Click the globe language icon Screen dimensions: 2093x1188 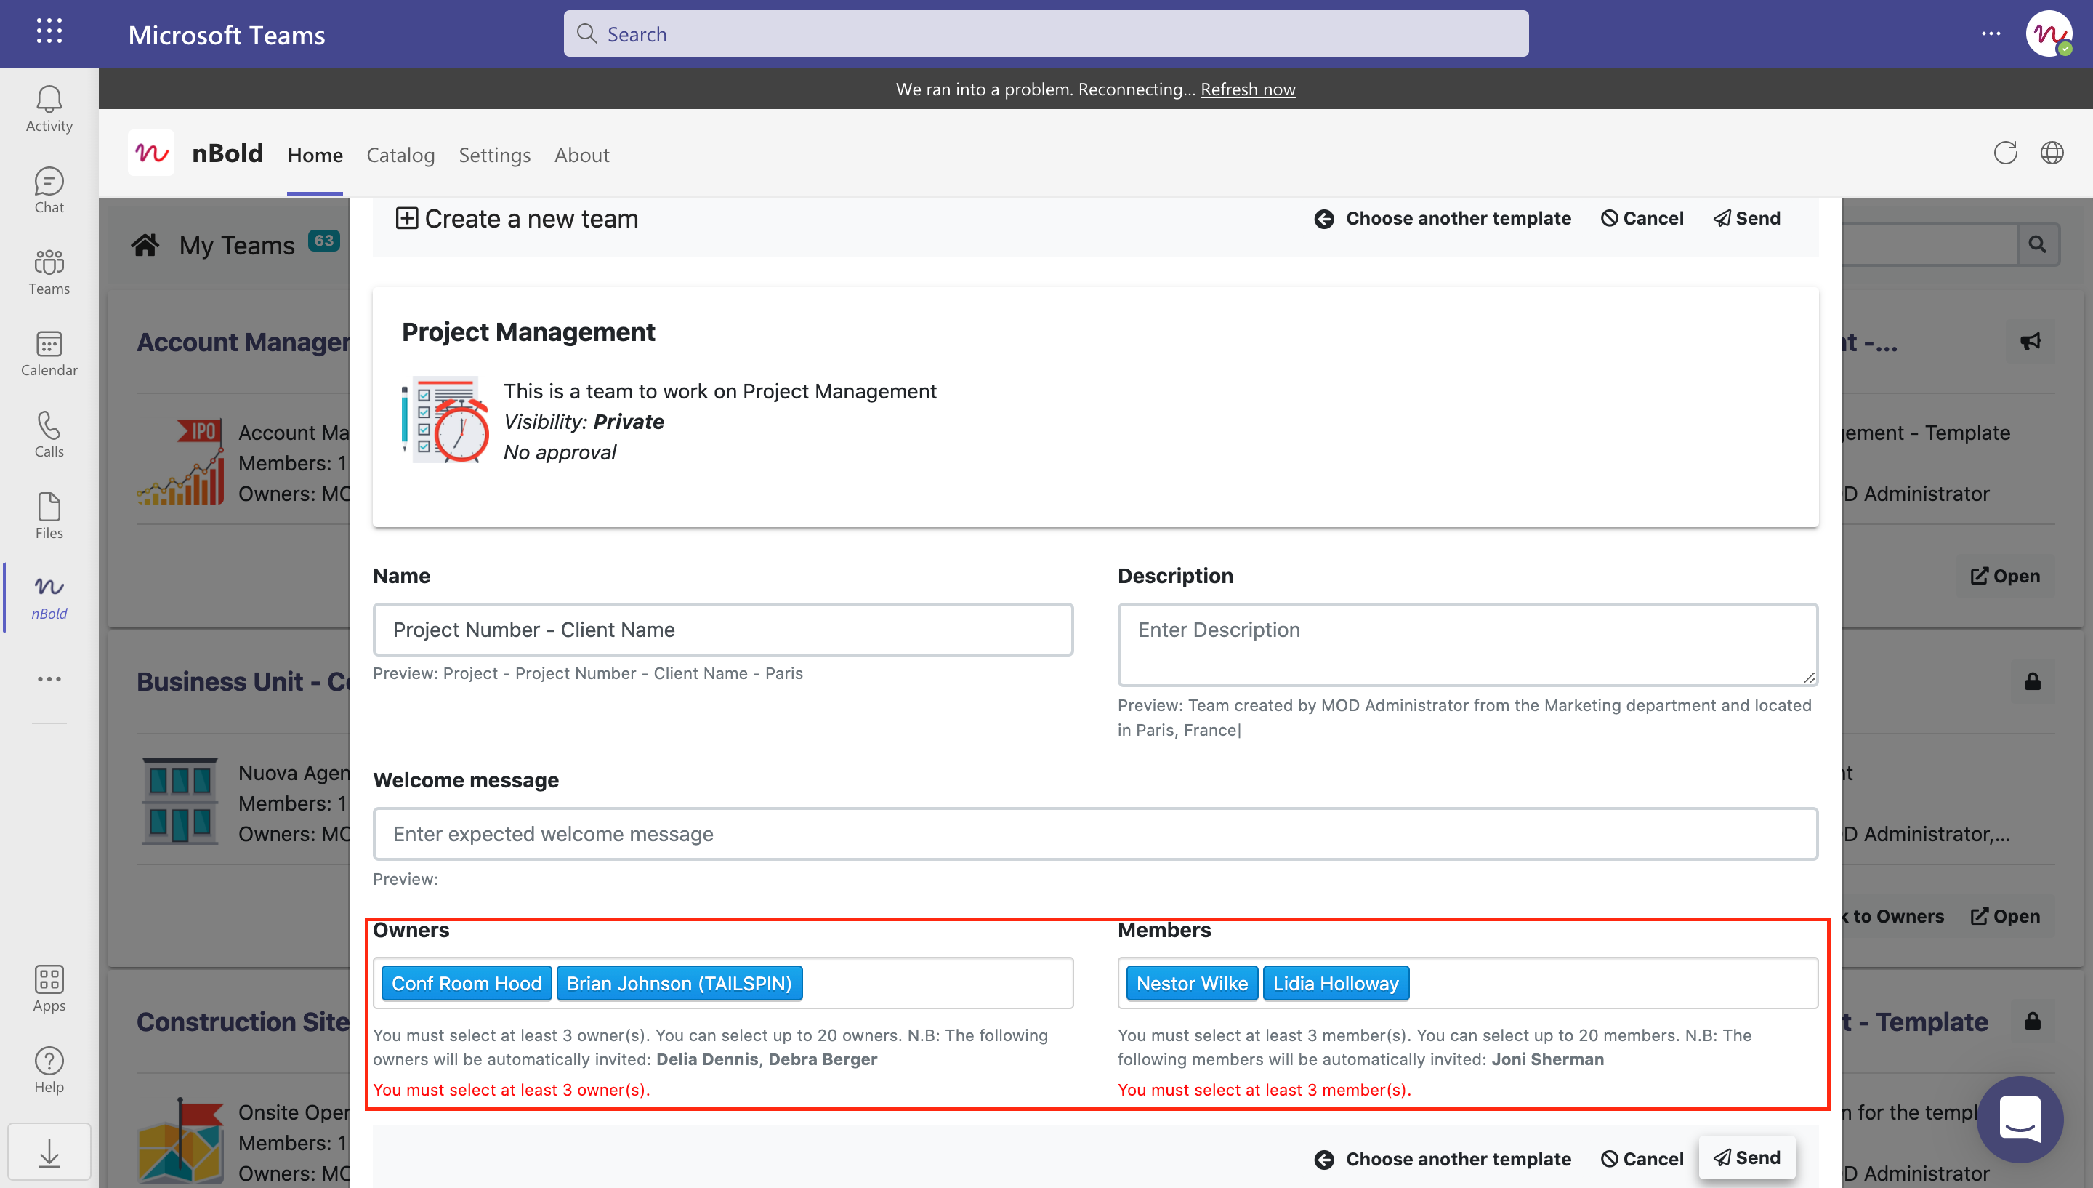[2052, 153]
